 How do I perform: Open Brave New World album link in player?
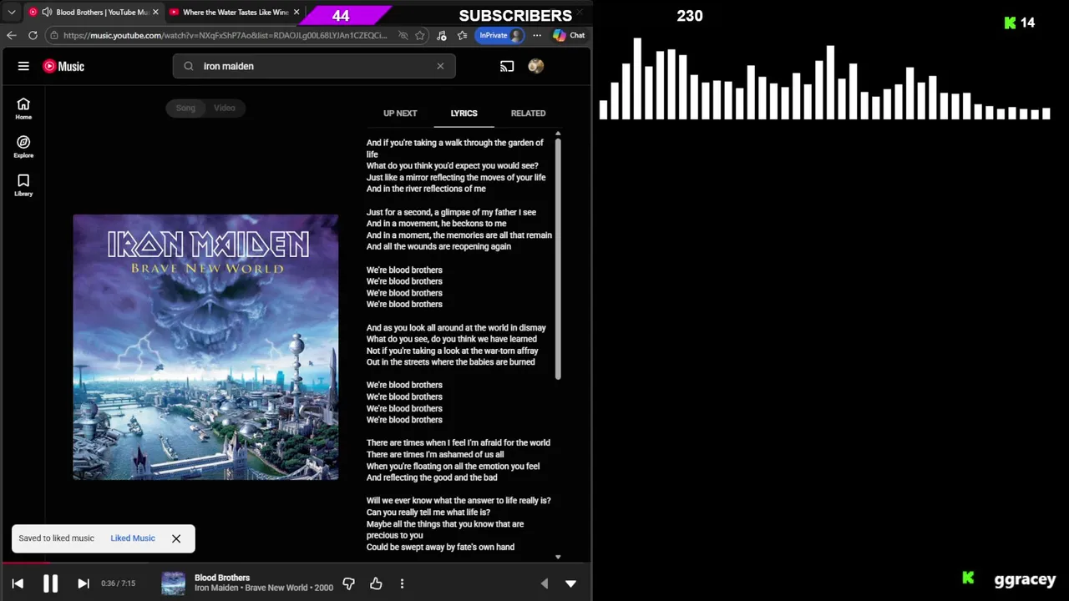click(x=276, y=588)
